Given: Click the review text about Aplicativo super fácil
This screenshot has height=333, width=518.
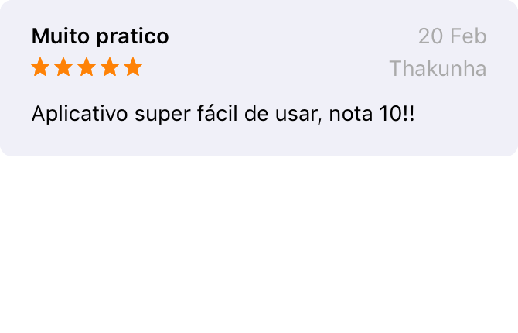Looking at the screenshot, I should tap(223, 114).
